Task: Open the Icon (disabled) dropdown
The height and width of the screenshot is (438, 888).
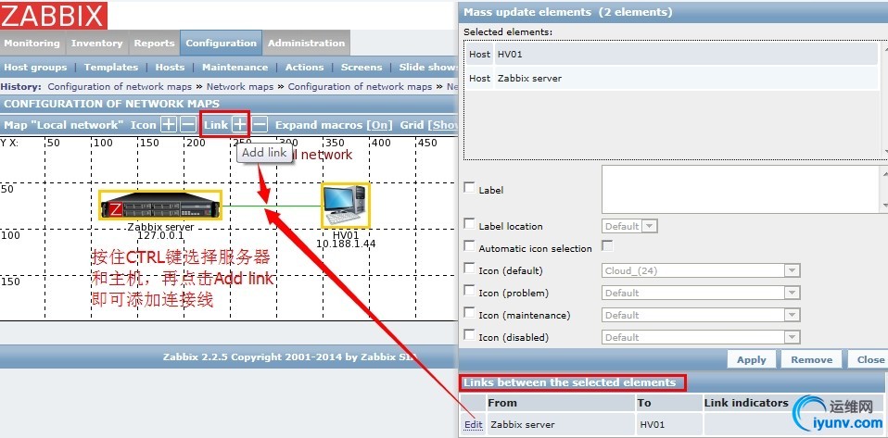Action: point(701,337)
